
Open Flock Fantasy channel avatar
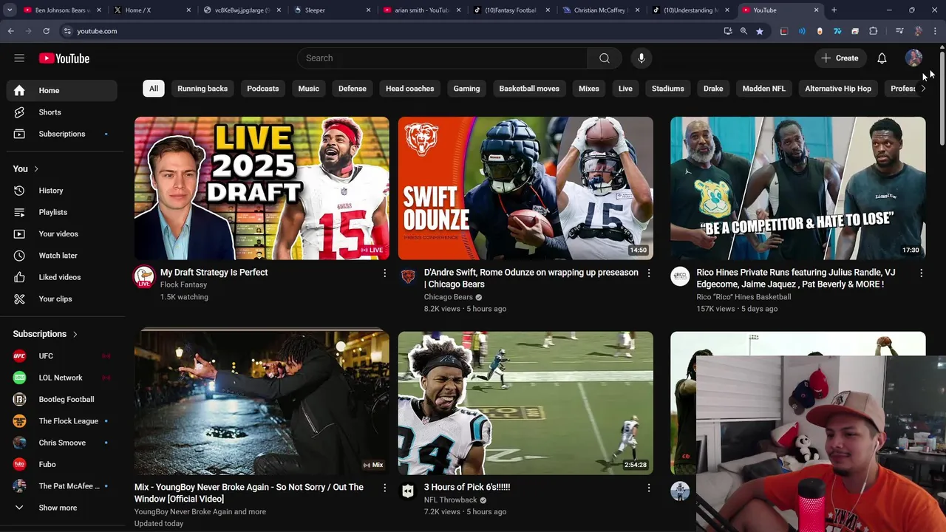[143, 277]
